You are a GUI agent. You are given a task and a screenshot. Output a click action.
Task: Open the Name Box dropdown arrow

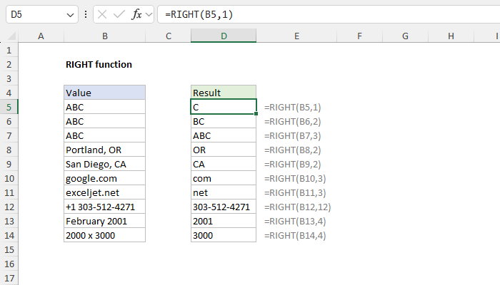70,15
